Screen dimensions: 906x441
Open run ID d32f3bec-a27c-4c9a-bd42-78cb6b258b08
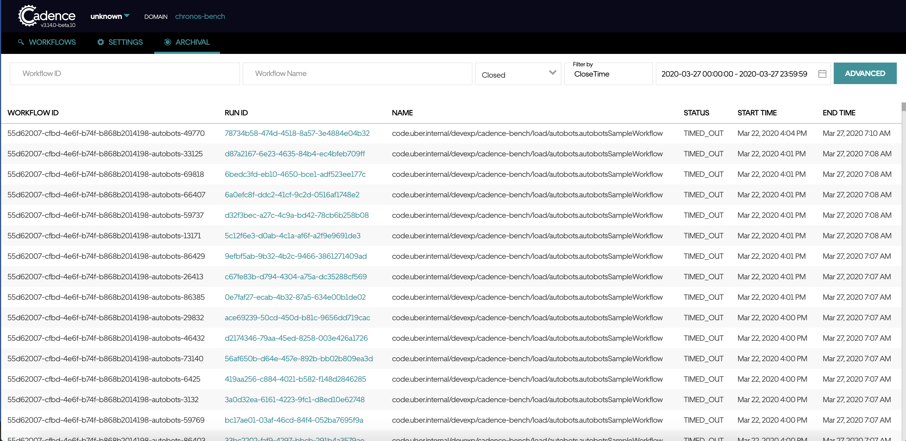(x=297, y=215)
